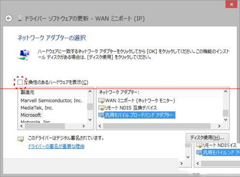Close the driver update dialog
The image size is (240, 177).
(231, 4)
